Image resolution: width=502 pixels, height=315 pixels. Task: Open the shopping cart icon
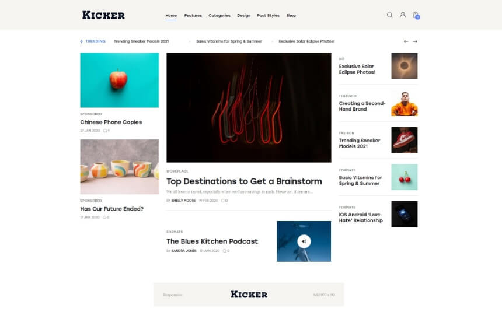pyautogui.click(x=416, y=15)
